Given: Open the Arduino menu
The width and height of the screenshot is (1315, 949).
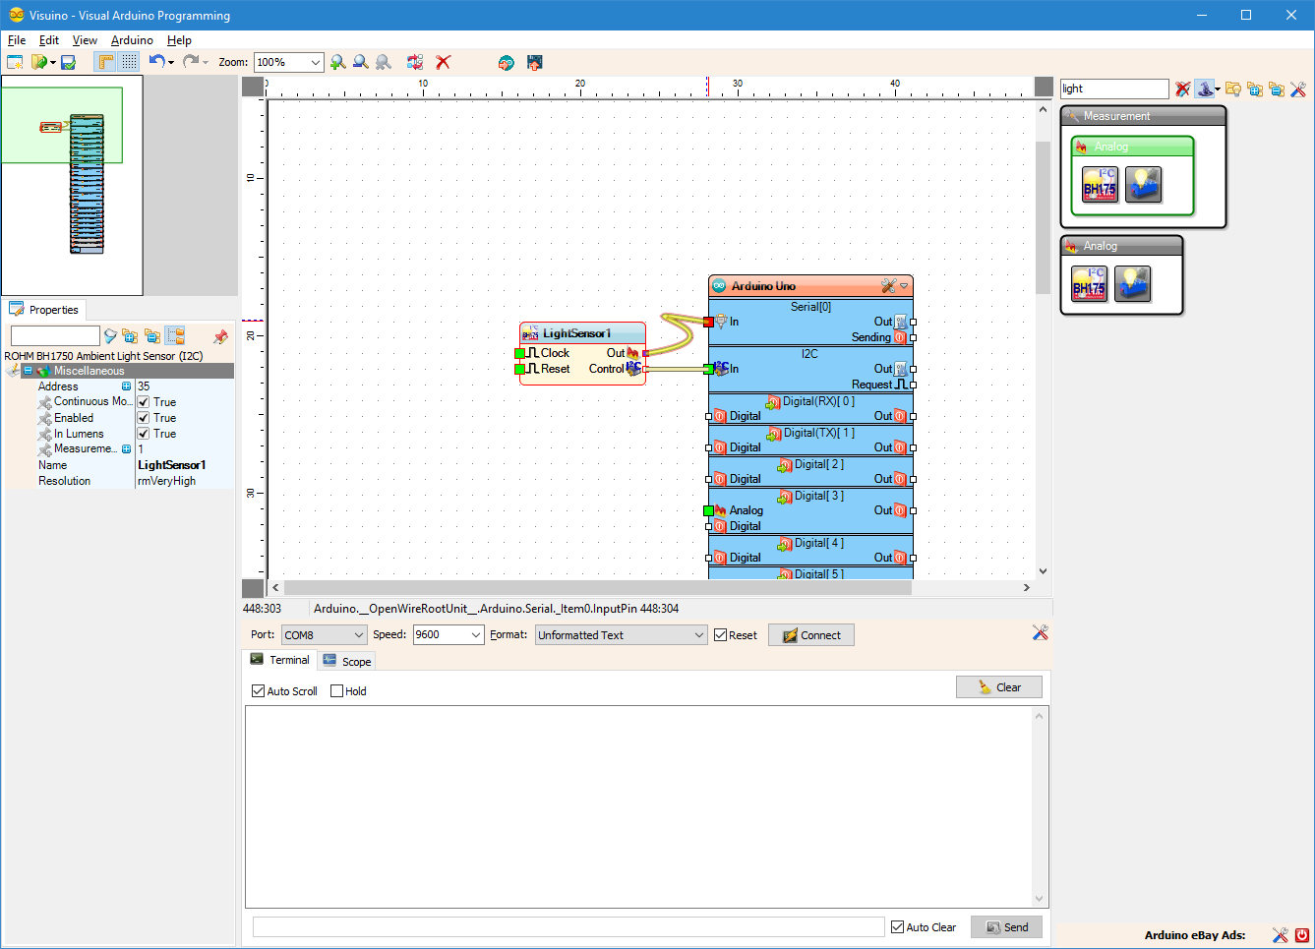Looking at the screenshot, I should pyautogui.click(x=132, y=40).
